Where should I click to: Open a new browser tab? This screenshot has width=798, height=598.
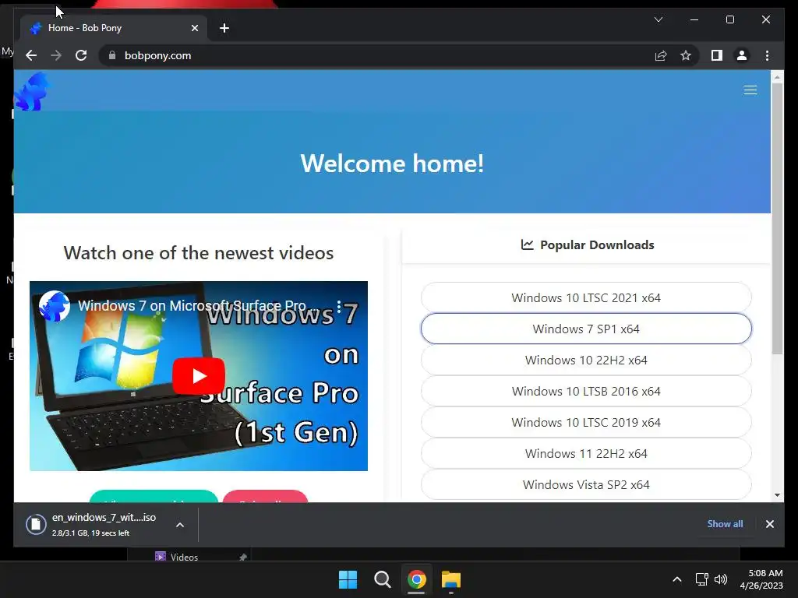tap(224, 28)
